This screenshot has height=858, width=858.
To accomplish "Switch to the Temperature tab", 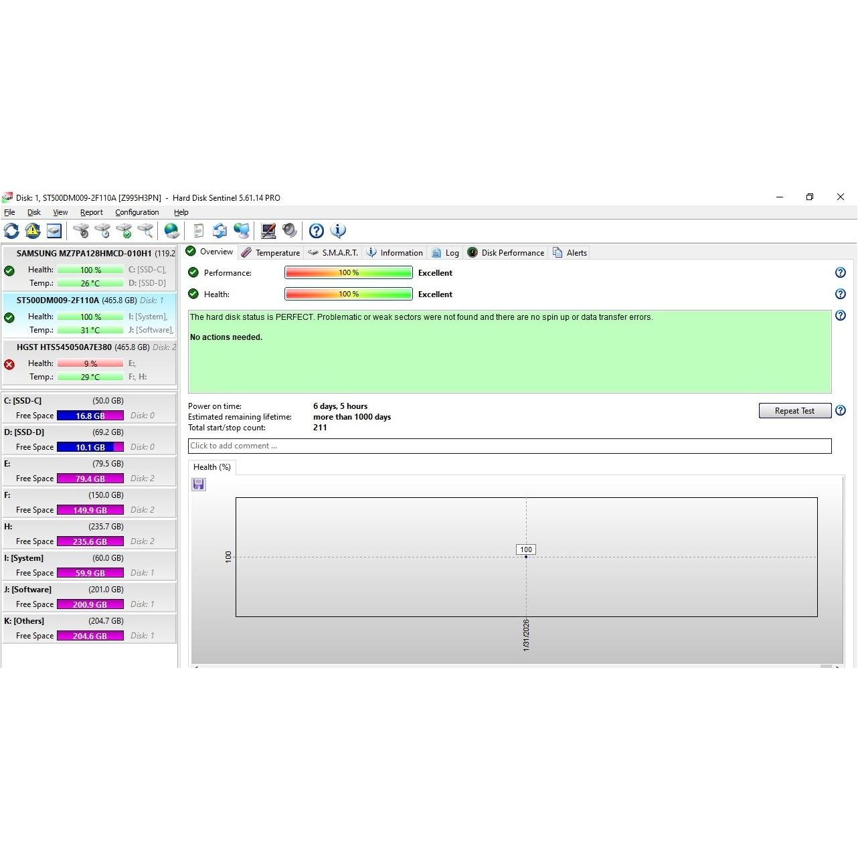I will (x=271, y=253).
